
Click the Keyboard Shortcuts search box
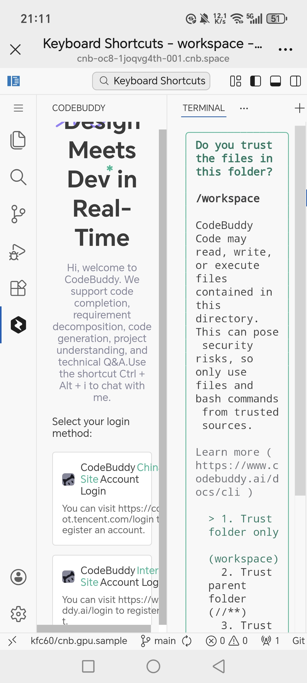[x=151, y=81]
